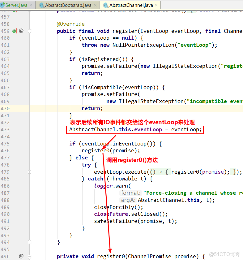Click the implements-method gutter icon on line 459
The height and width of the screenshot is (260, 243).
coord(15,31)
